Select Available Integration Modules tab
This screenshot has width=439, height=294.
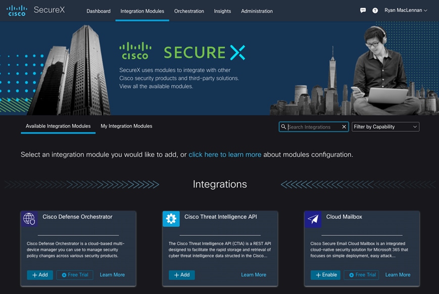58,126
